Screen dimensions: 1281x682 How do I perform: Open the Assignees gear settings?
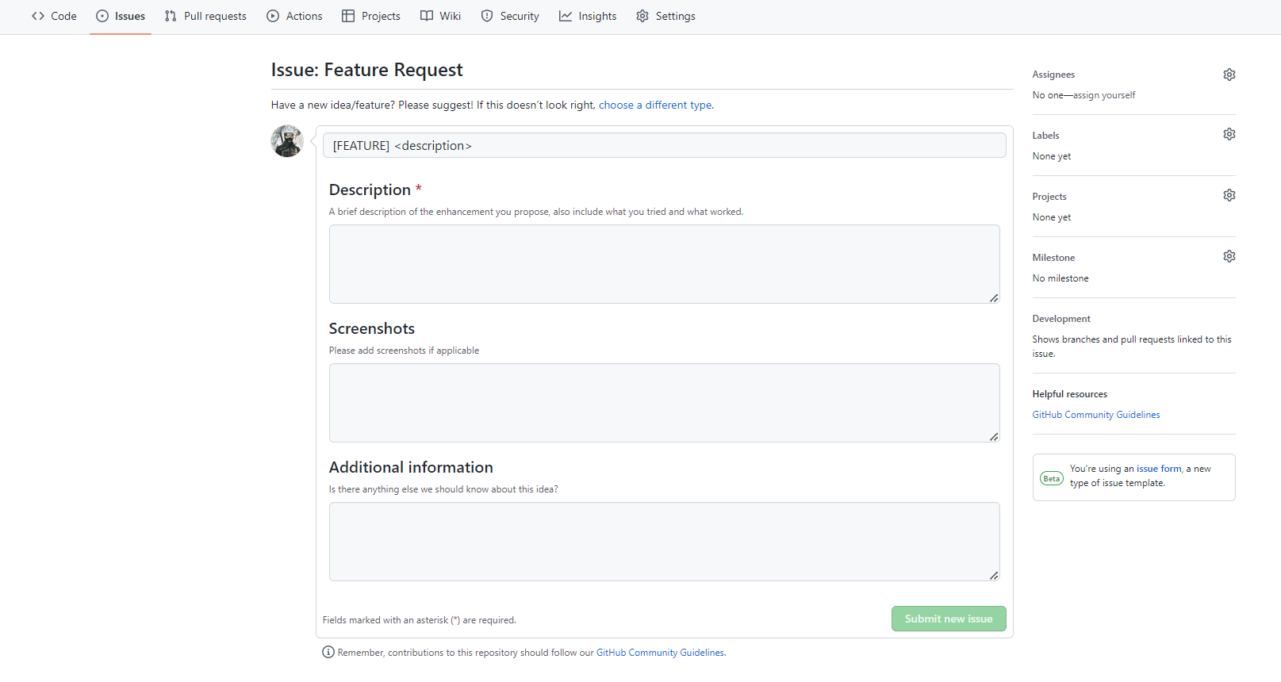(1229, 75)
